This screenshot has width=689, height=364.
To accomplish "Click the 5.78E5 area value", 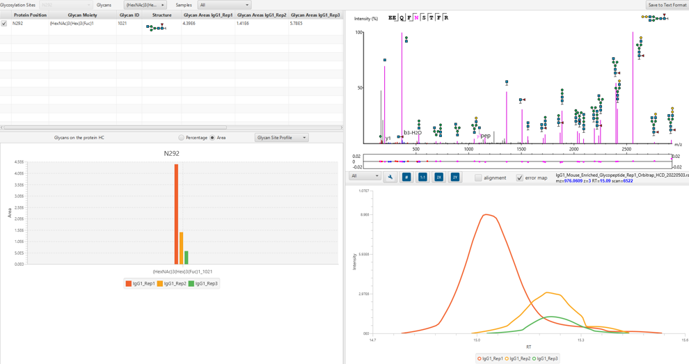I will (x=296, y=23).
